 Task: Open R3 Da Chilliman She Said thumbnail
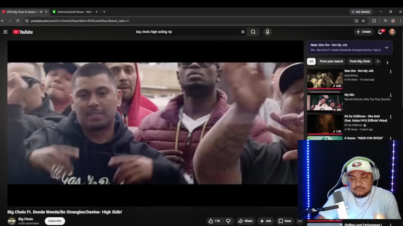325,124
